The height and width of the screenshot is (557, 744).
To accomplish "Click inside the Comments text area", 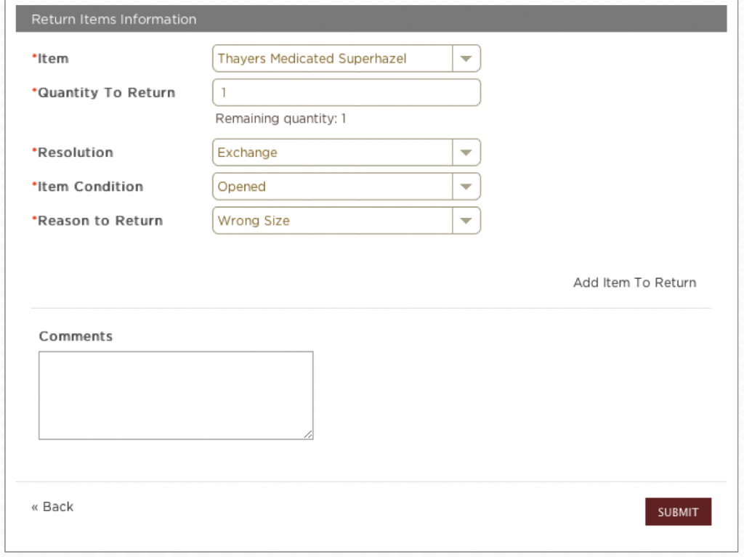I will (x=176, y=395).
